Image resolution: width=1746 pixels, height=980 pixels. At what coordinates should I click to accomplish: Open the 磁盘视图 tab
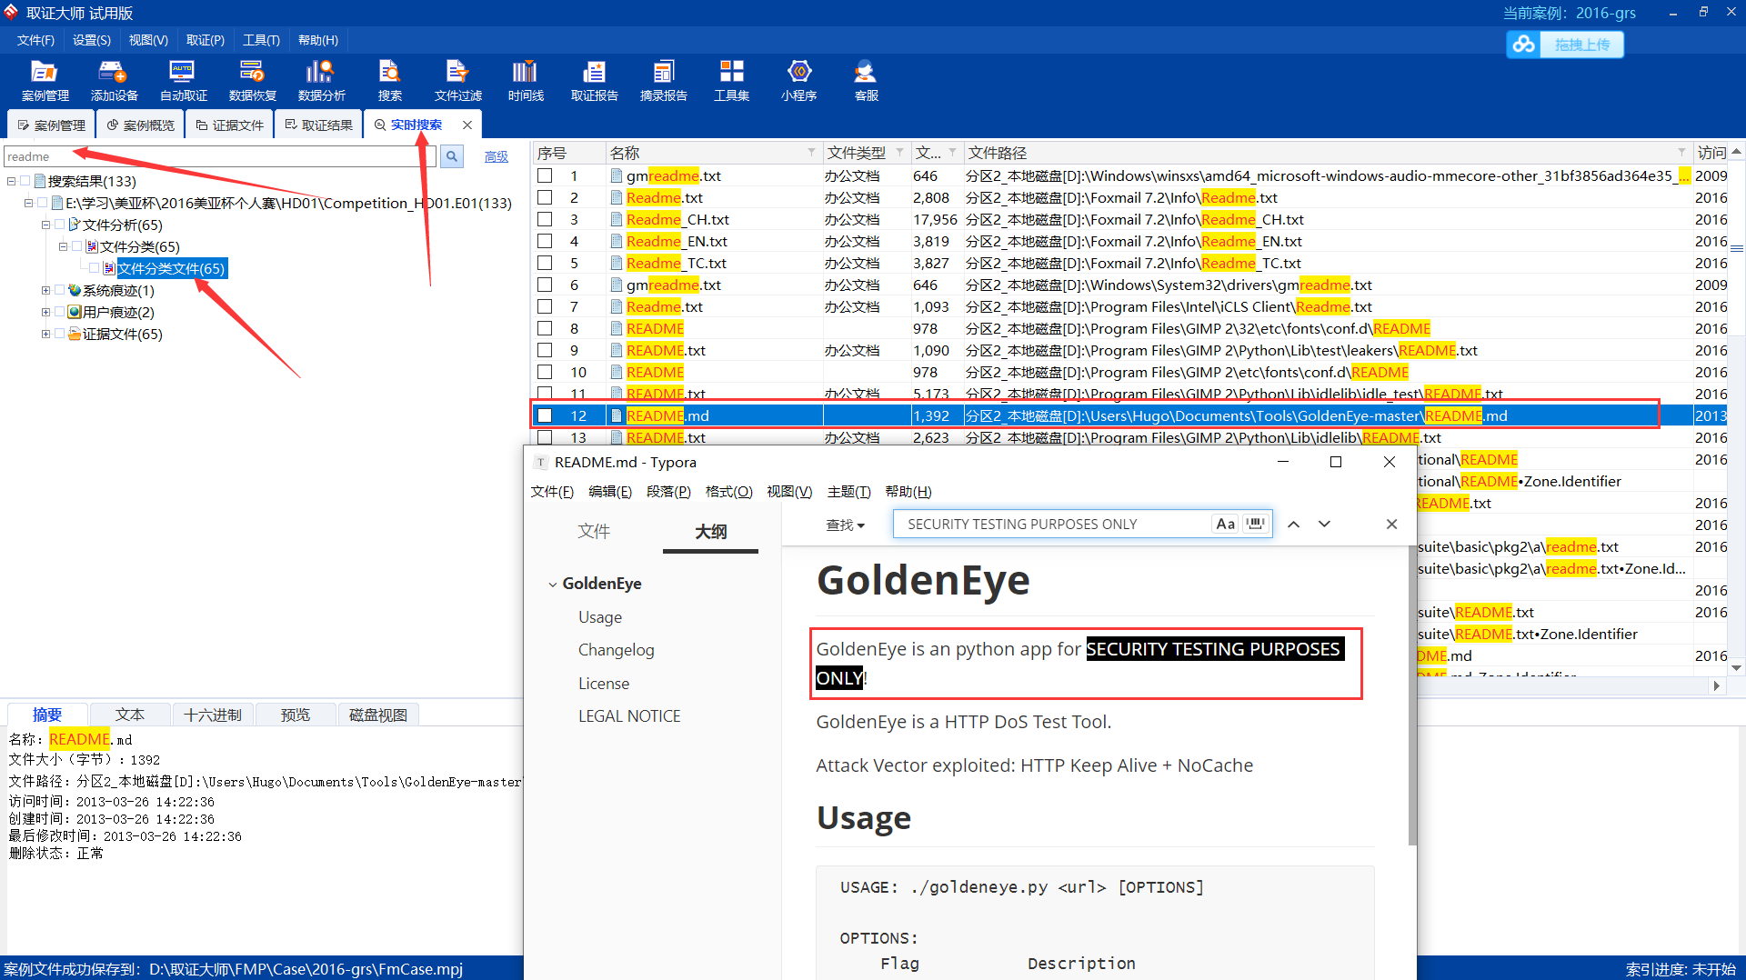point(378,715)
